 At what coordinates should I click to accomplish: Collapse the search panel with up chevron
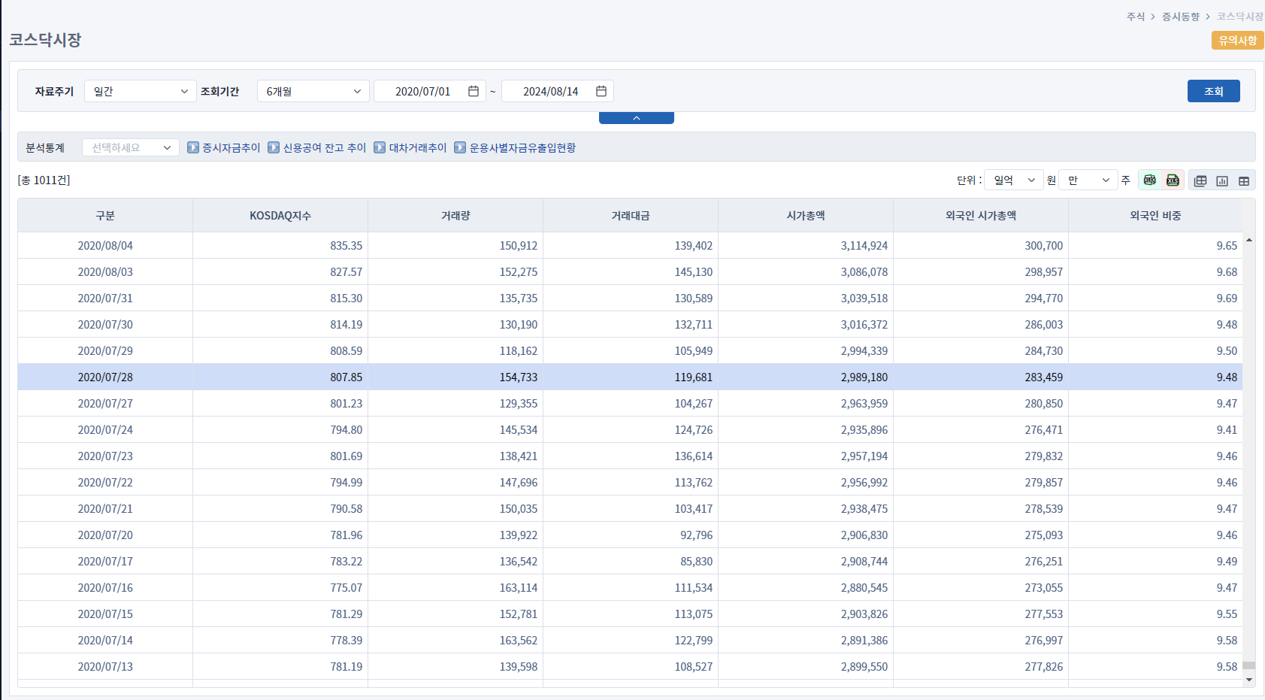coord(637,118)
